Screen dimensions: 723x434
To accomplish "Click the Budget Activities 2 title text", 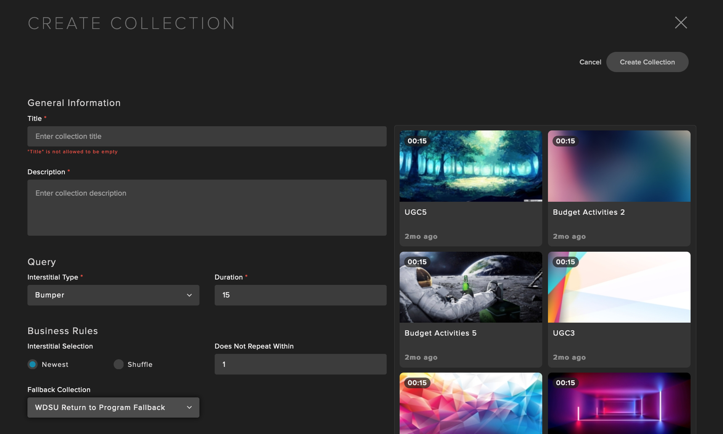I will [589, 212].
